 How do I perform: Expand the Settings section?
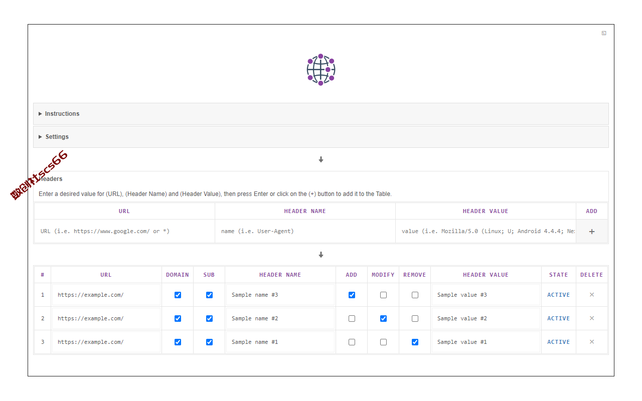pyautogui.click(x=321, y=137)
